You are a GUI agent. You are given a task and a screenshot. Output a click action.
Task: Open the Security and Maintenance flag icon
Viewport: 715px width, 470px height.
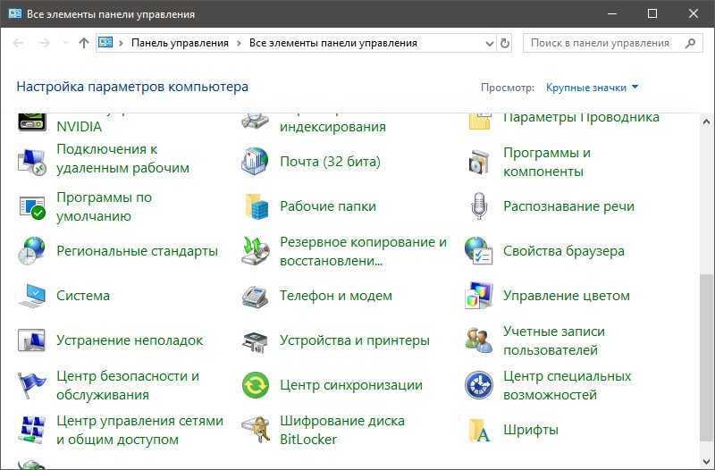click(x=32, y=385)
